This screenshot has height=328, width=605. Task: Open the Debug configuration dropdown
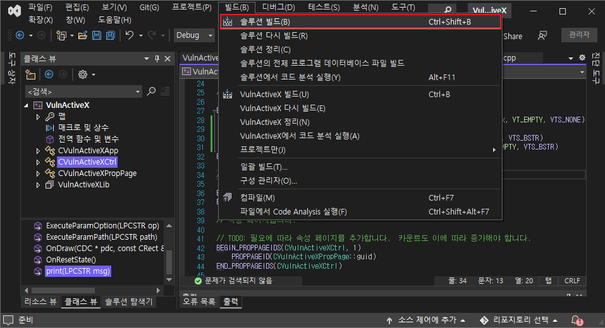(195, 35)
